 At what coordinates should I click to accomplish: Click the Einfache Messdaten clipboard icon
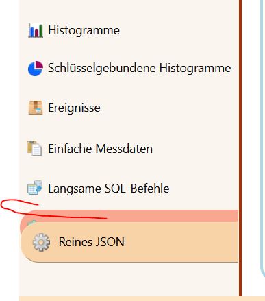35,148
